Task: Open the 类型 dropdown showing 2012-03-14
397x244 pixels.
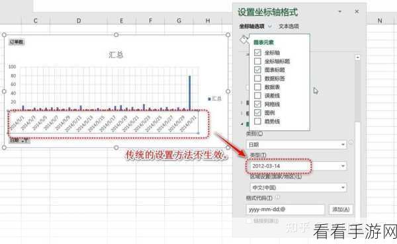Action: [298, 166]
